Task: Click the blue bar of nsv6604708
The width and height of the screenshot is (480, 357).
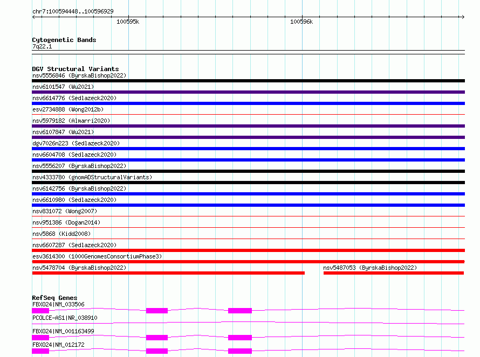Action: coord(248,160)
